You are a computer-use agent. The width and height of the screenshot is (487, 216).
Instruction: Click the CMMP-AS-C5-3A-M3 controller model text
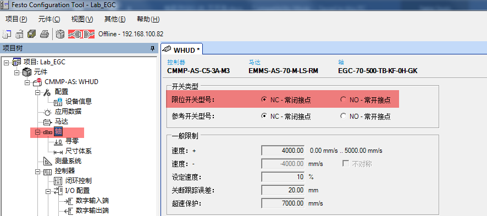198,71
